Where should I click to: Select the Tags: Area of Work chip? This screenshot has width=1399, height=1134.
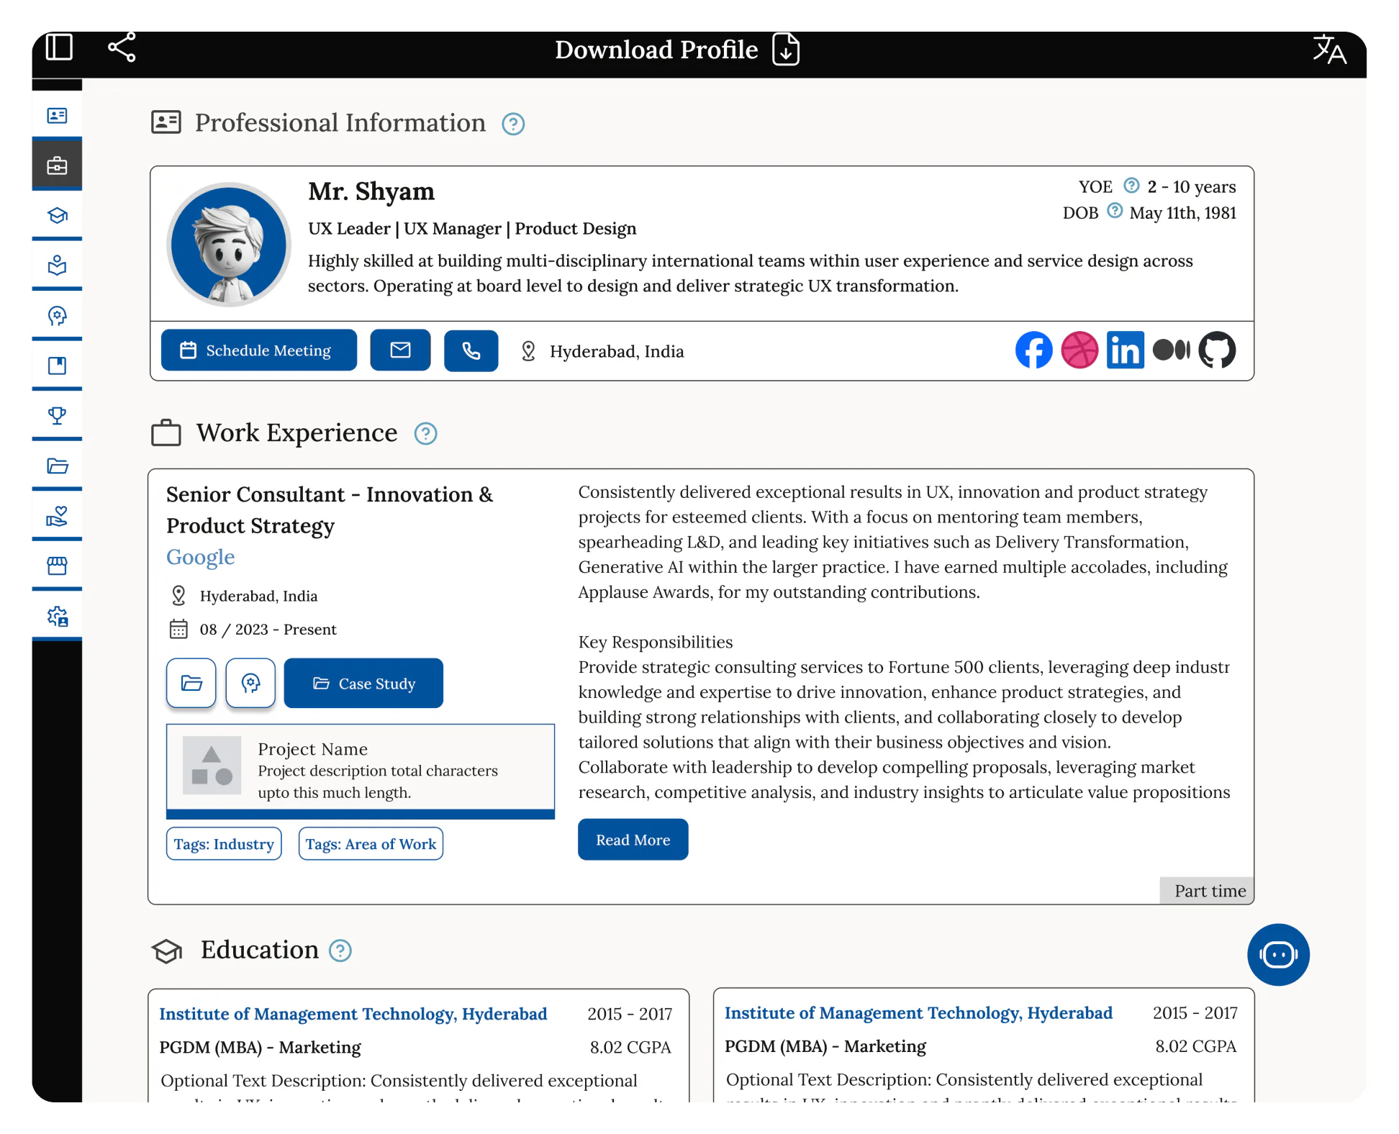pos(371,844)
